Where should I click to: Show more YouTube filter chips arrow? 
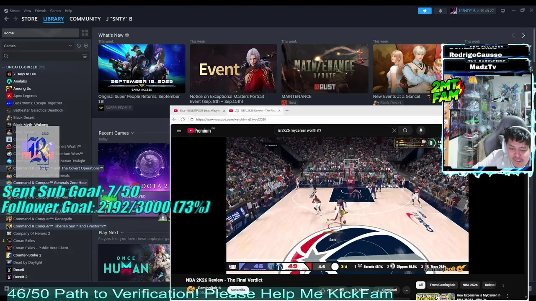[x=503, y=285]
